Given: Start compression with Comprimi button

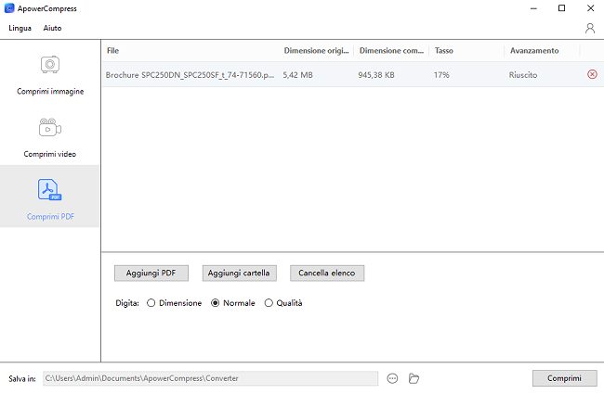Looking at the screenshot, I should (564, 378).
